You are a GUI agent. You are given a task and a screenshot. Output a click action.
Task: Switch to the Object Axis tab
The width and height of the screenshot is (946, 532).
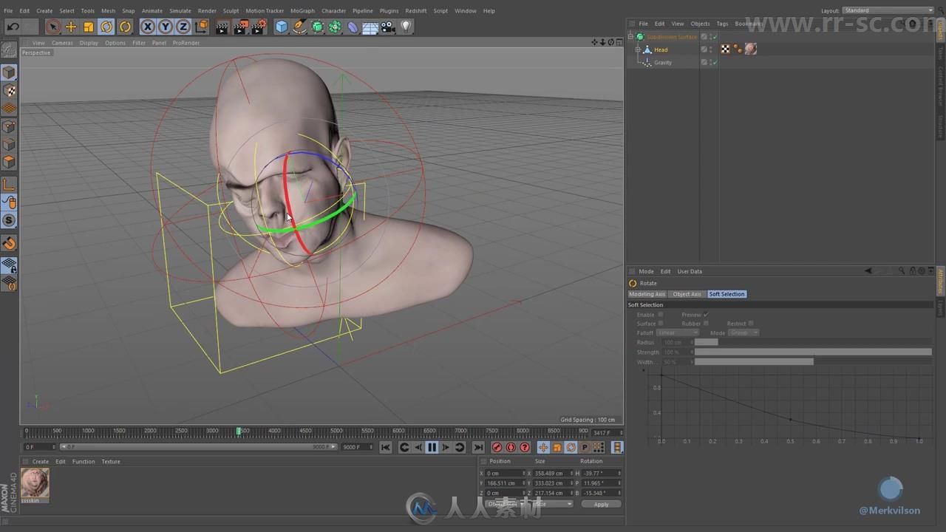687,294
